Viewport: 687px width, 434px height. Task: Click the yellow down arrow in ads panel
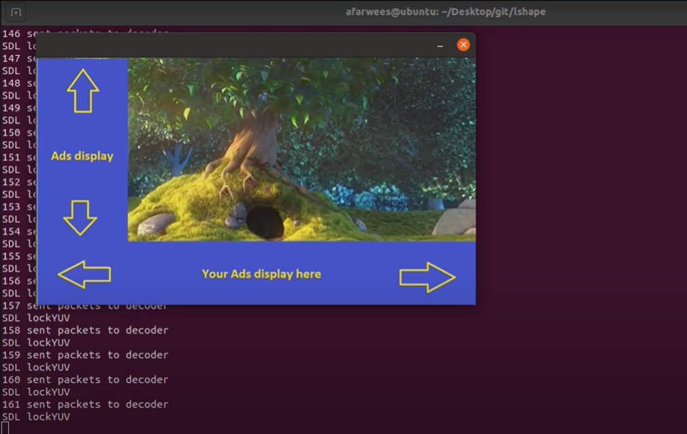[x=79, y=218]
